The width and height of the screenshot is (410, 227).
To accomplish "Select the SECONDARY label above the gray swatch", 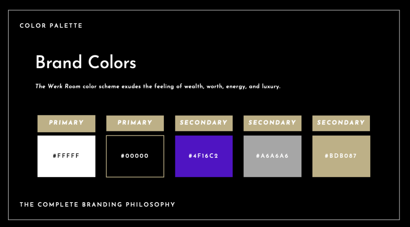I will 272,123.
